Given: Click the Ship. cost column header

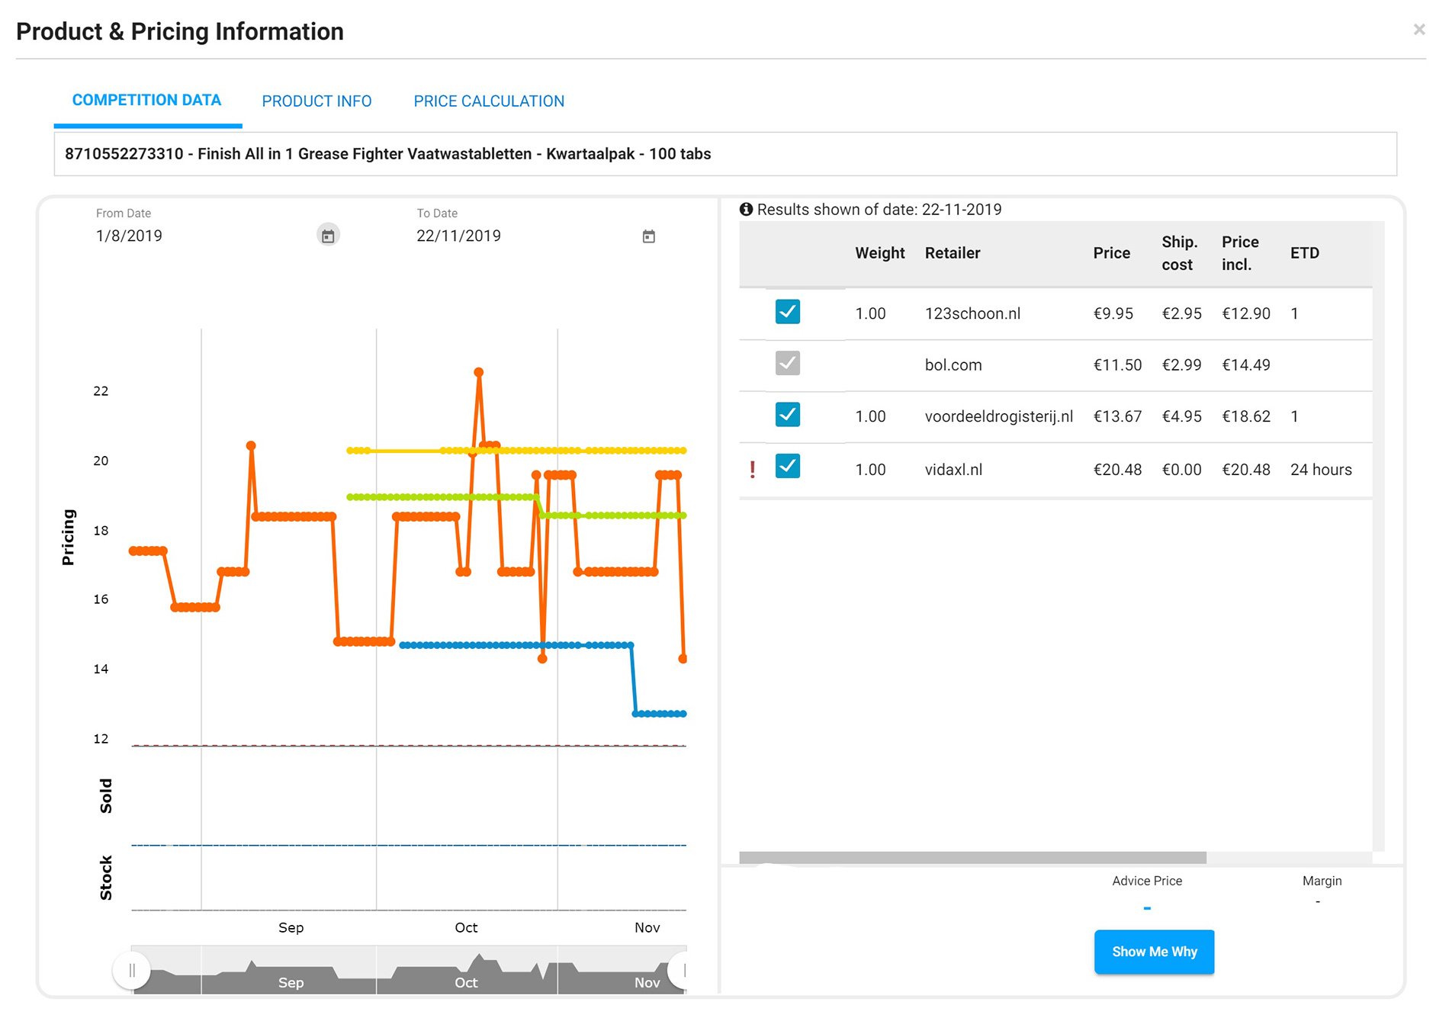Looking at the screenshot, I should coord(1179,253).
